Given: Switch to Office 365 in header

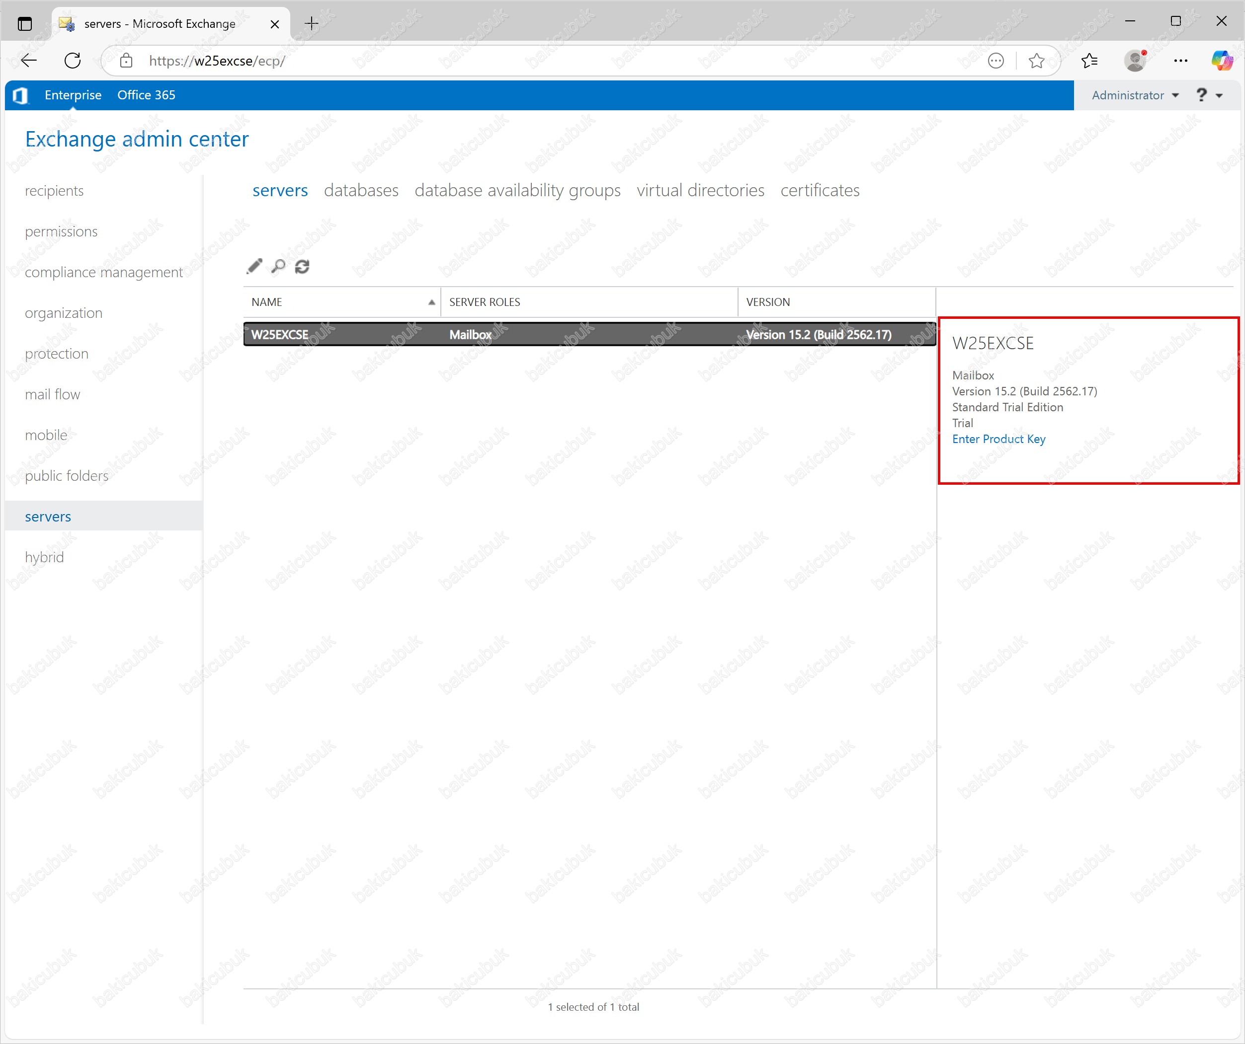Looking at the screenshot, I should pyautogui.click(x=147, y=95).
